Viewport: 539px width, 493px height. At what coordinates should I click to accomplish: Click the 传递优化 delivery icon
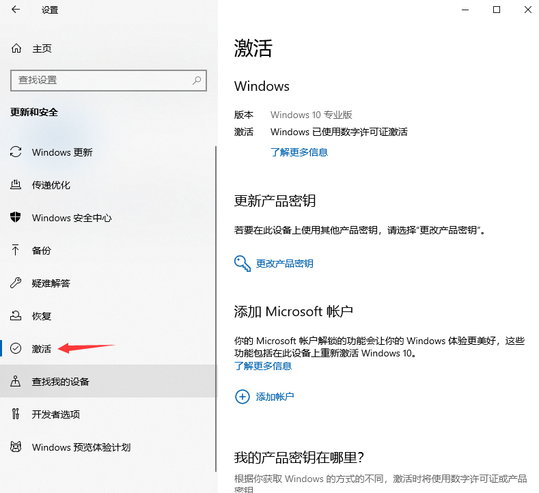point(16,185)
